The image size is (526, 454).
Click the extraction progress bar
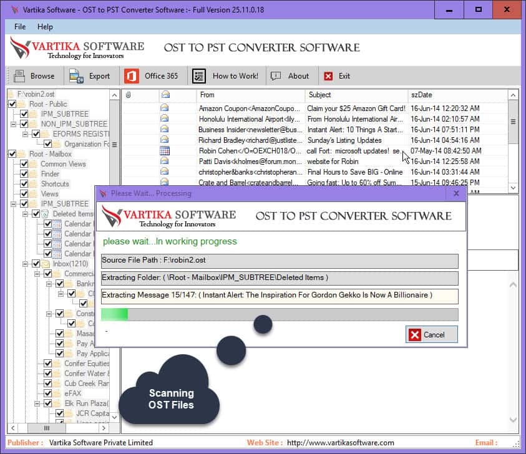[280, 314]
